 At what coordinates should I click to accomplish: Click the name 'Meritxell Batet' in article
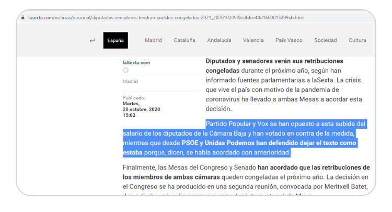click(x=346, y=187)
